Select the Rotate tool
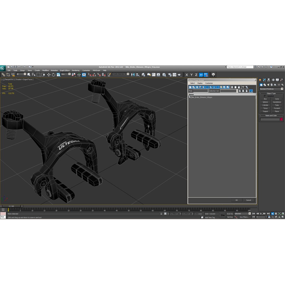The width and height of the screenshot is (285, 285). click(x=53, y=75)
